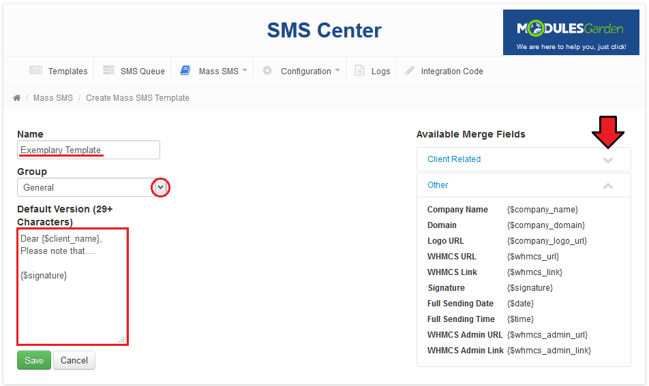Save the mass SMS template
The height and width of the screenshot is (386, 649).
click(x=34, y=360)
